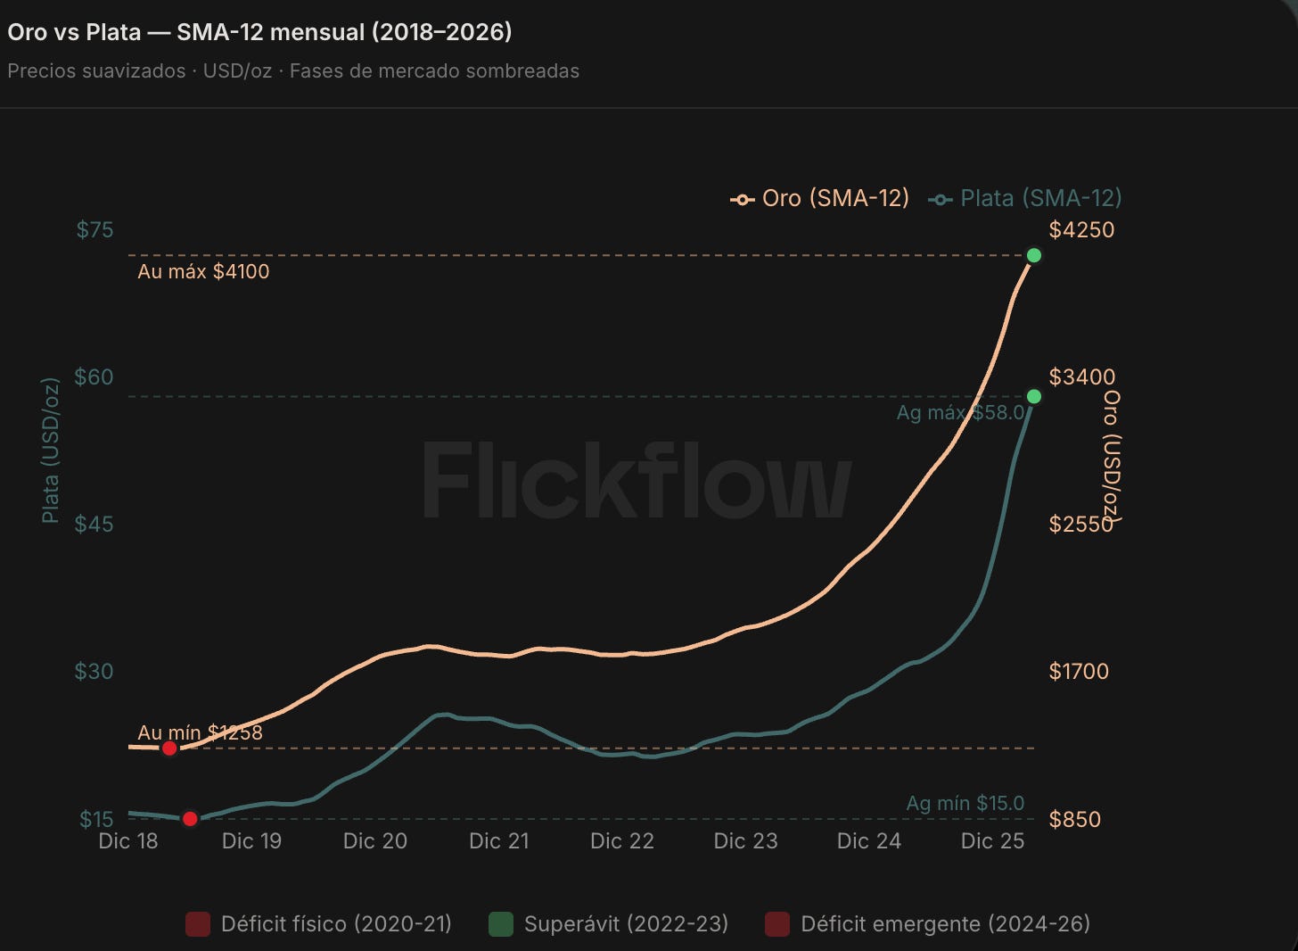The image size is (1298, 951).
Task: Toggle the Superávit (2022-23) legend label
Action: [626, 924]
